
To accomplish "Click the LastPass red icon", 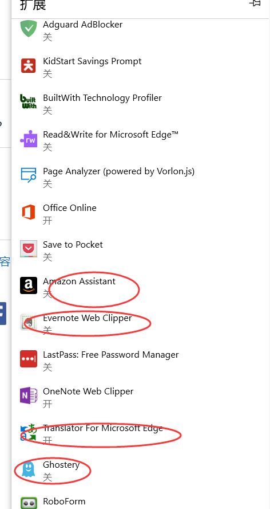I will 29,359.
